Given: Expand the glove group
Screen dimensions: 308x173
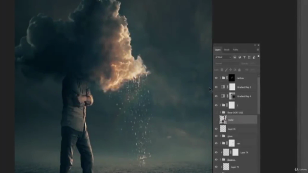Looking at the screenshot, I should [220, 136].
